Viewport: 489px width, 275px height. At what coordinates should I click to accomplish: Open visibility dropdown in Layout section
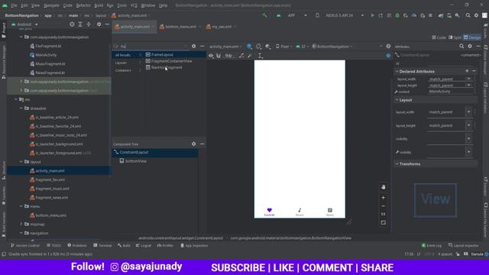[468, 139]
